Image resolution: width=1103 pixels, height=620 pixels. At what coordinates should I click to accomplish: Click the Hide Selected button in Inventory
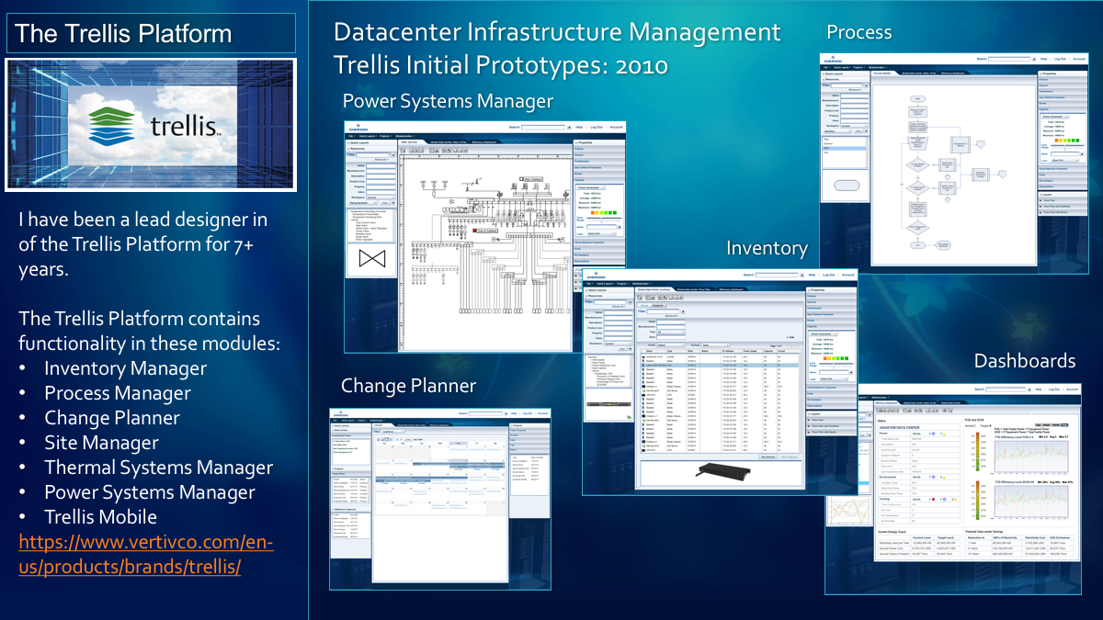(768, 457)
